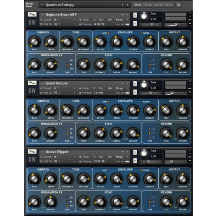Click the Env Amt knob in Octave Flipper
Screen dimensions: 217x216
83,179
